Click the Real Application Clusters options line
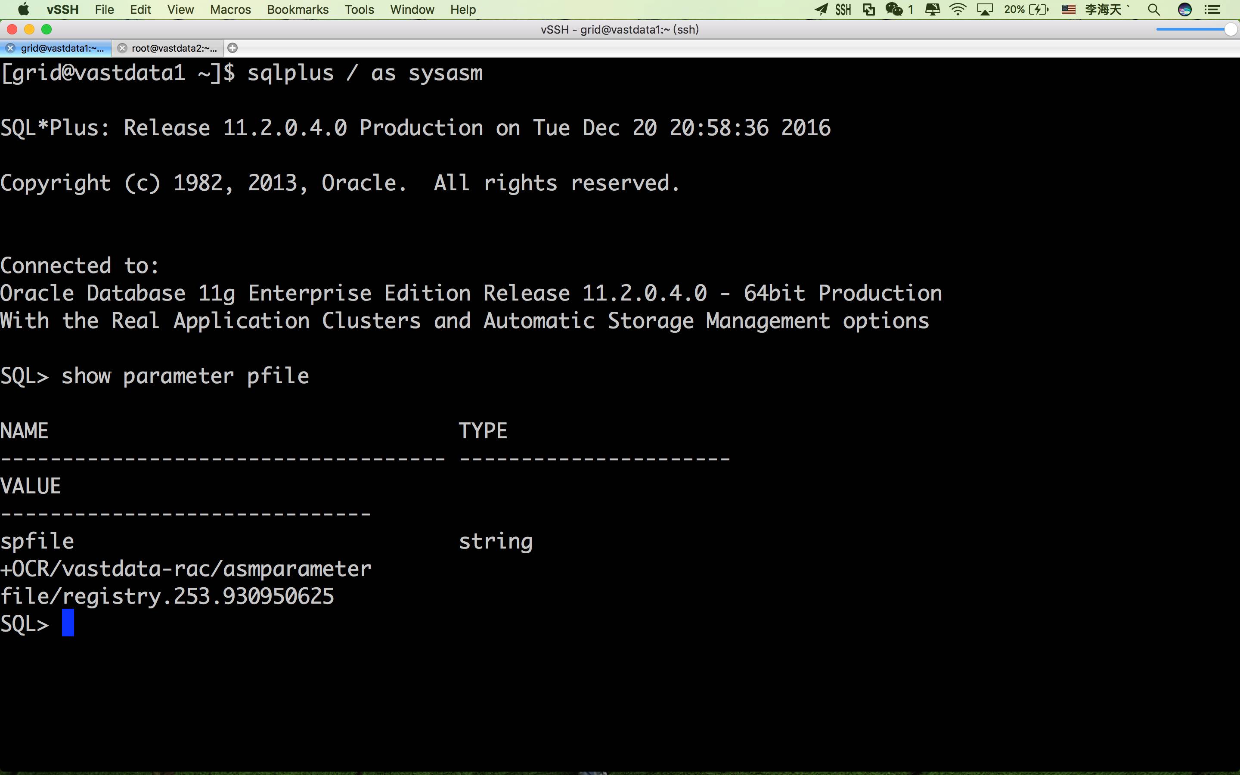 (x=465, y=321)
